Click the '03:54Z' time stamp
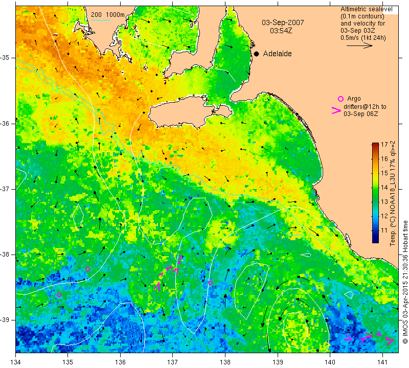The width and height of the screenshot is (409, 368). (x=281, y=31)
